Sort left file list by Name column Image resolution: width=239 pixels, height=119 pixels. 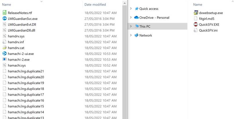pos(6,5)
